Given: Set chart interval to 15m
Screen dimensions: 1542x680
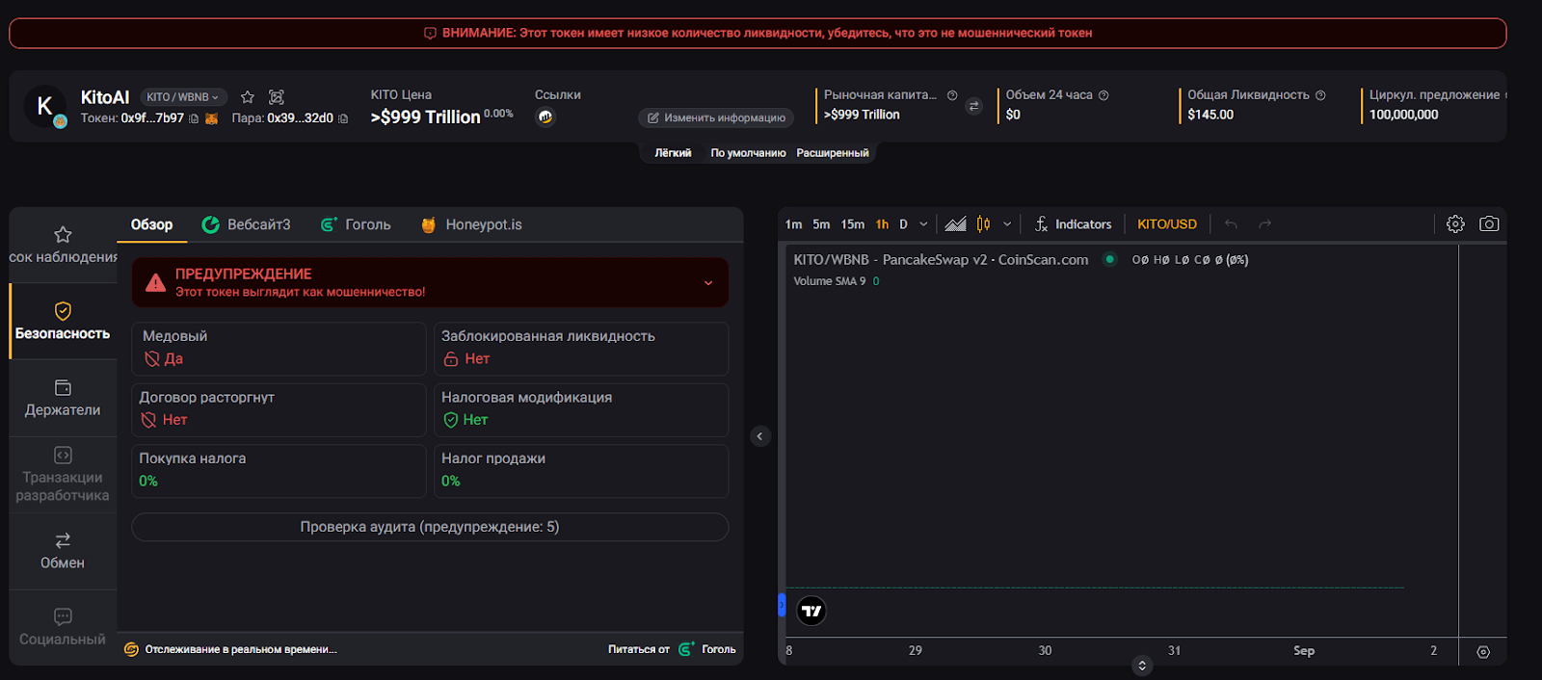Looking at the screenshot, I should 853,224.
